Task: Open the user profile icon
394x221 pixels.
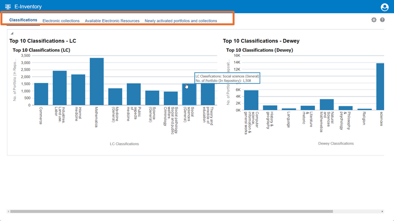Action: (x=384, y=7)
